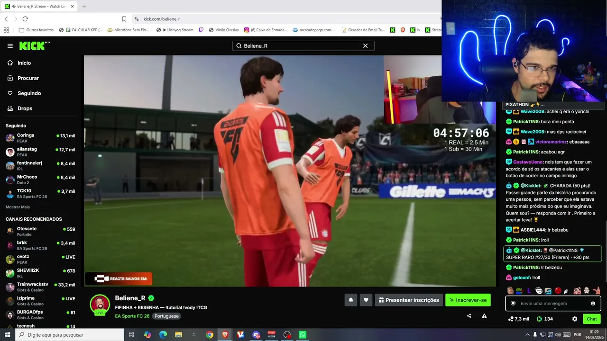Screen dimensions: 607x341
Task: Report the stream with the warning icon
Action: [x=484, y=316]
